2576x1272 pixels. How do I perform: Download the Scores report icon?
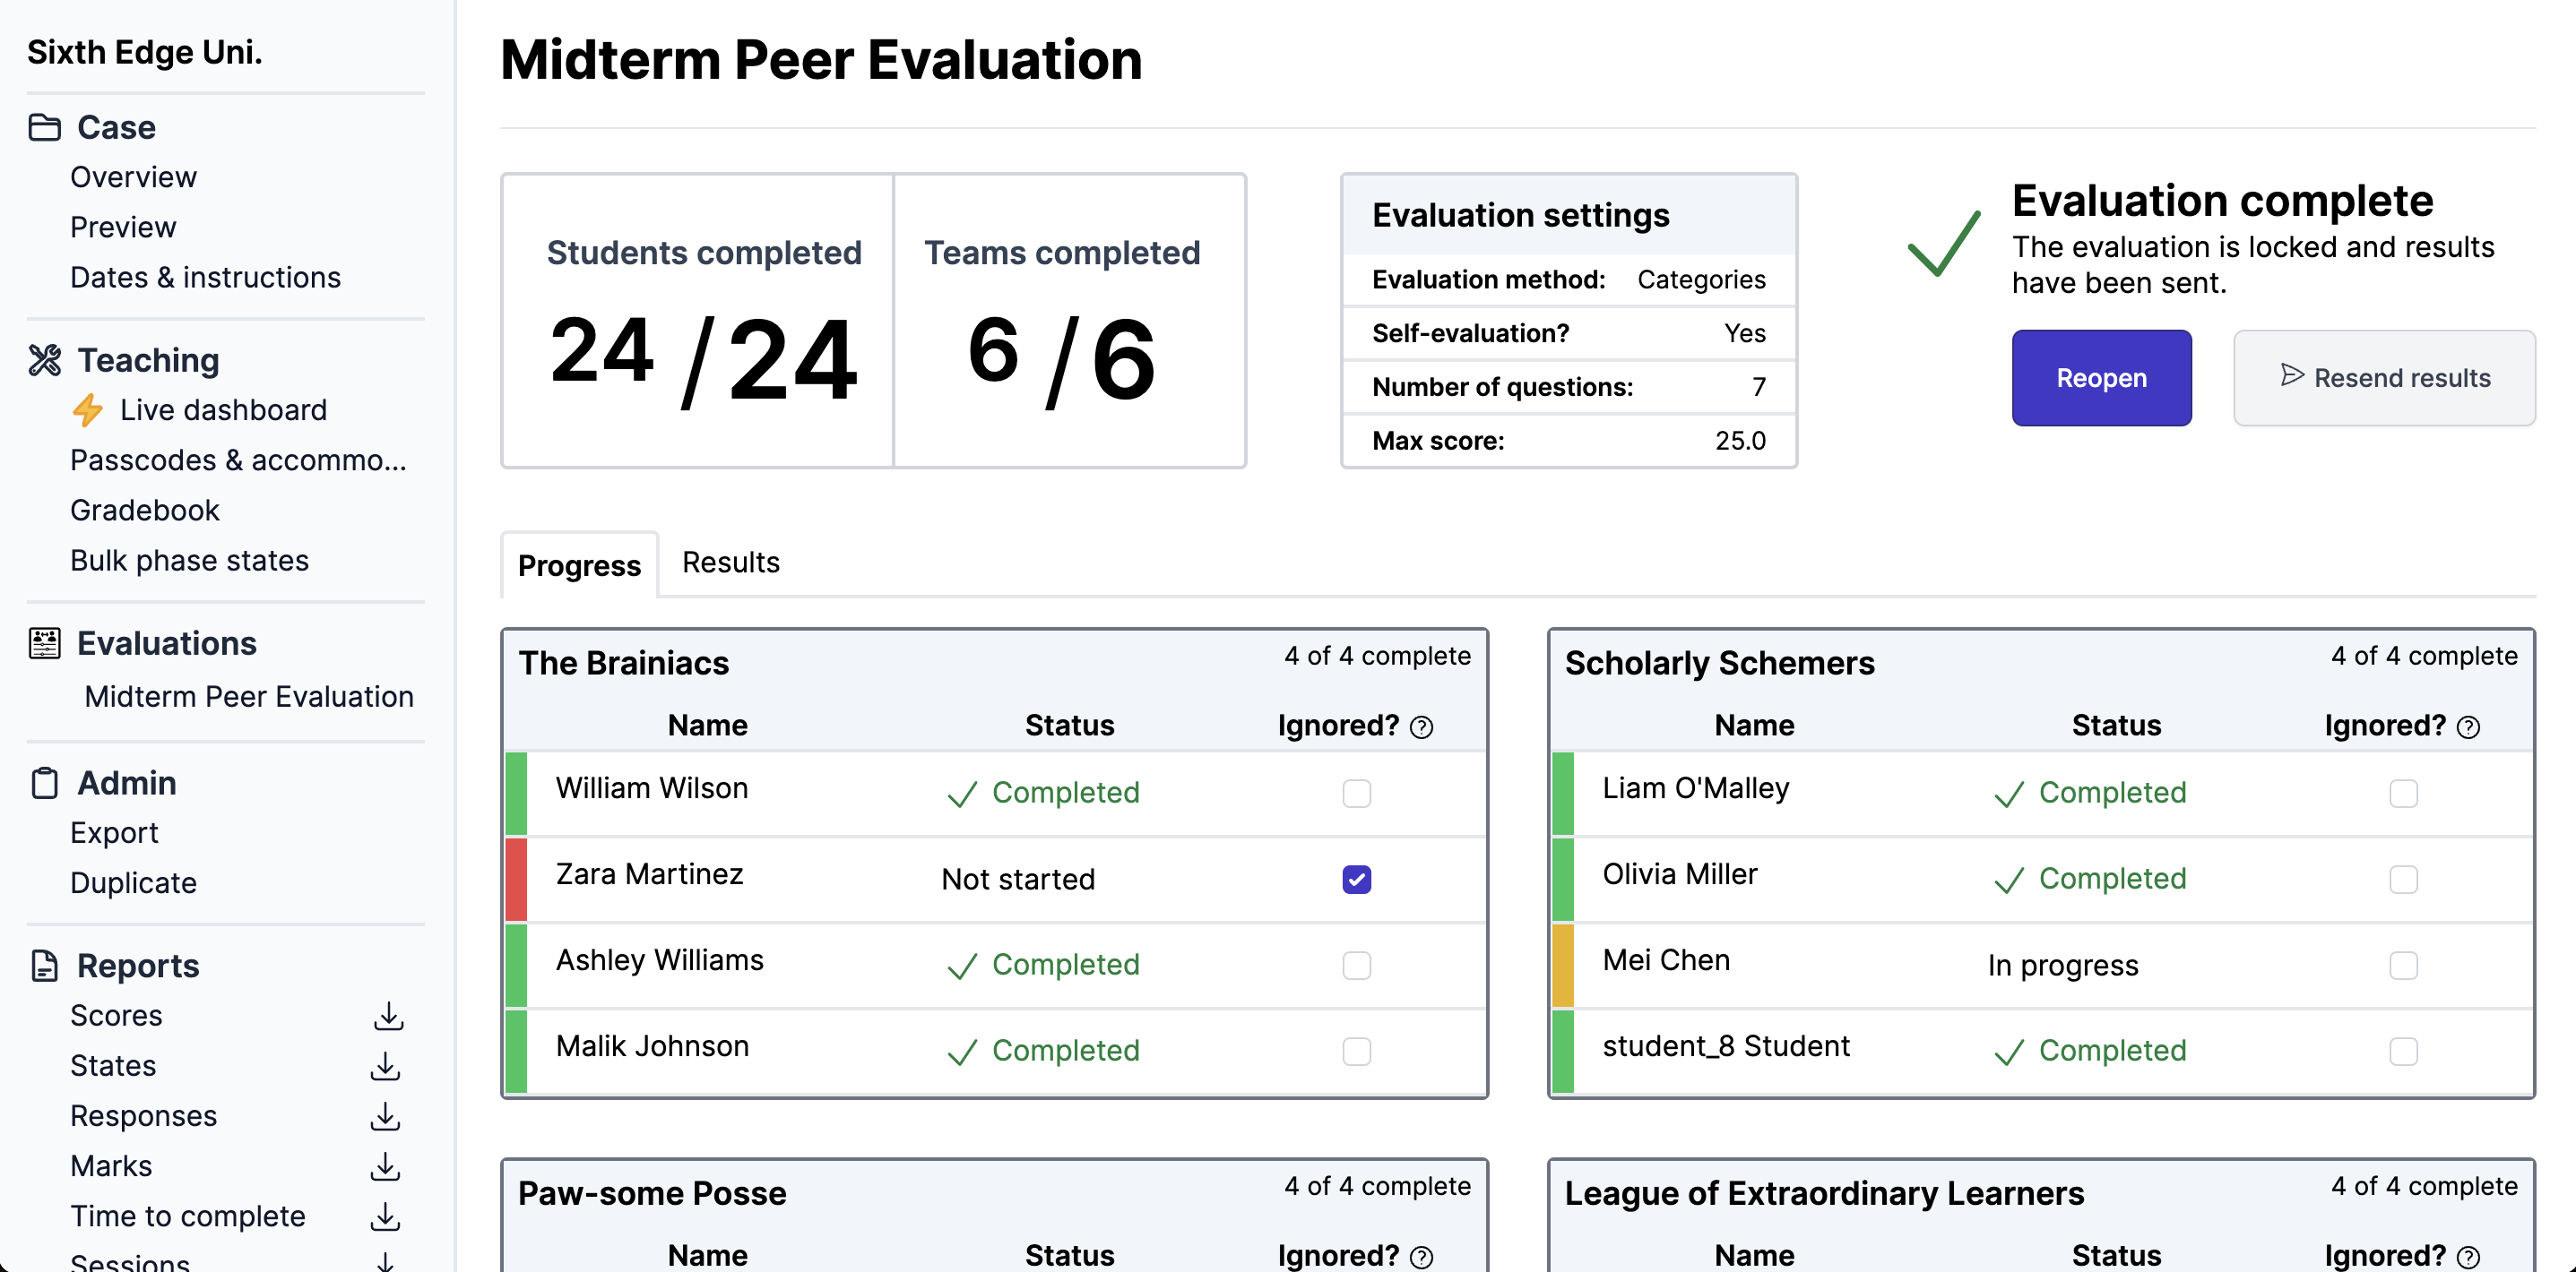click(388, 1016)
